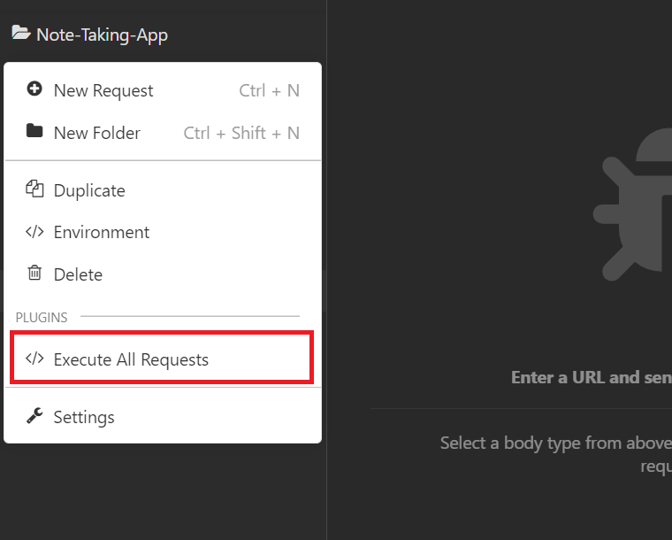Click the Ctrl + N shortcut hint

(x=269, y=91)
